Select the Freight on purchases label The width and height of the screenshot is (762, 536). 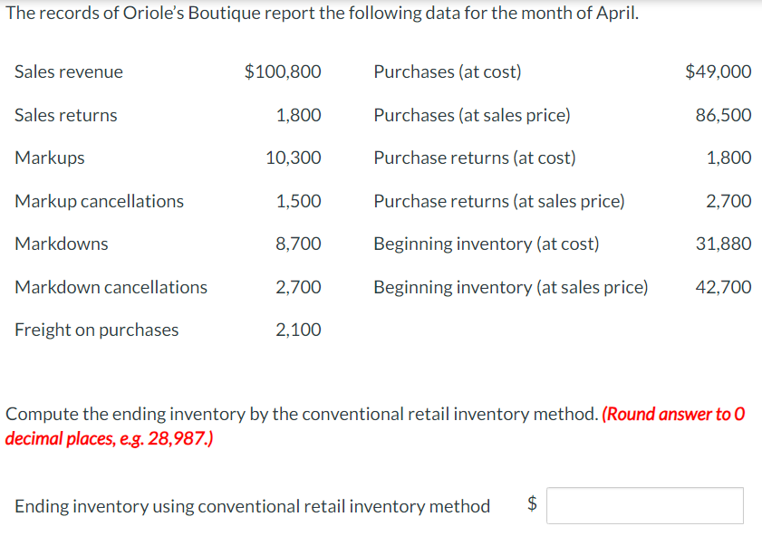pos(92,330)
